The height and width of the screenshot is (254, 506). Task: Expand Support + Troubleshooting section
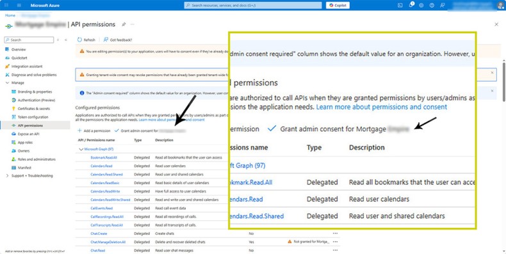(7, 176)
